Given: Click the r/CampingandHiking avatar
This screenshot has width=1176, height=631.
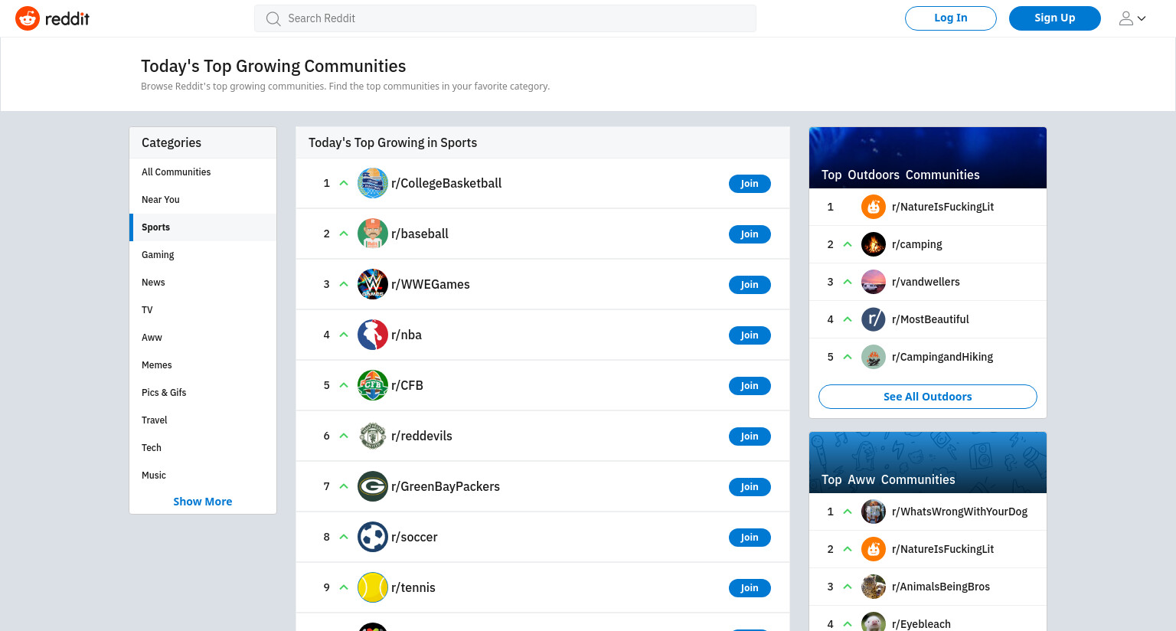Looking at the screenshot, I should (874, 357).
